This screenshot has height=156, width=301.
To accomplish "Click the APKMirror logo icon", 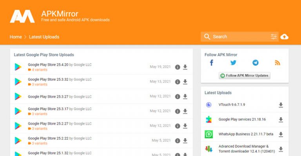I will [x=22, y=16].
